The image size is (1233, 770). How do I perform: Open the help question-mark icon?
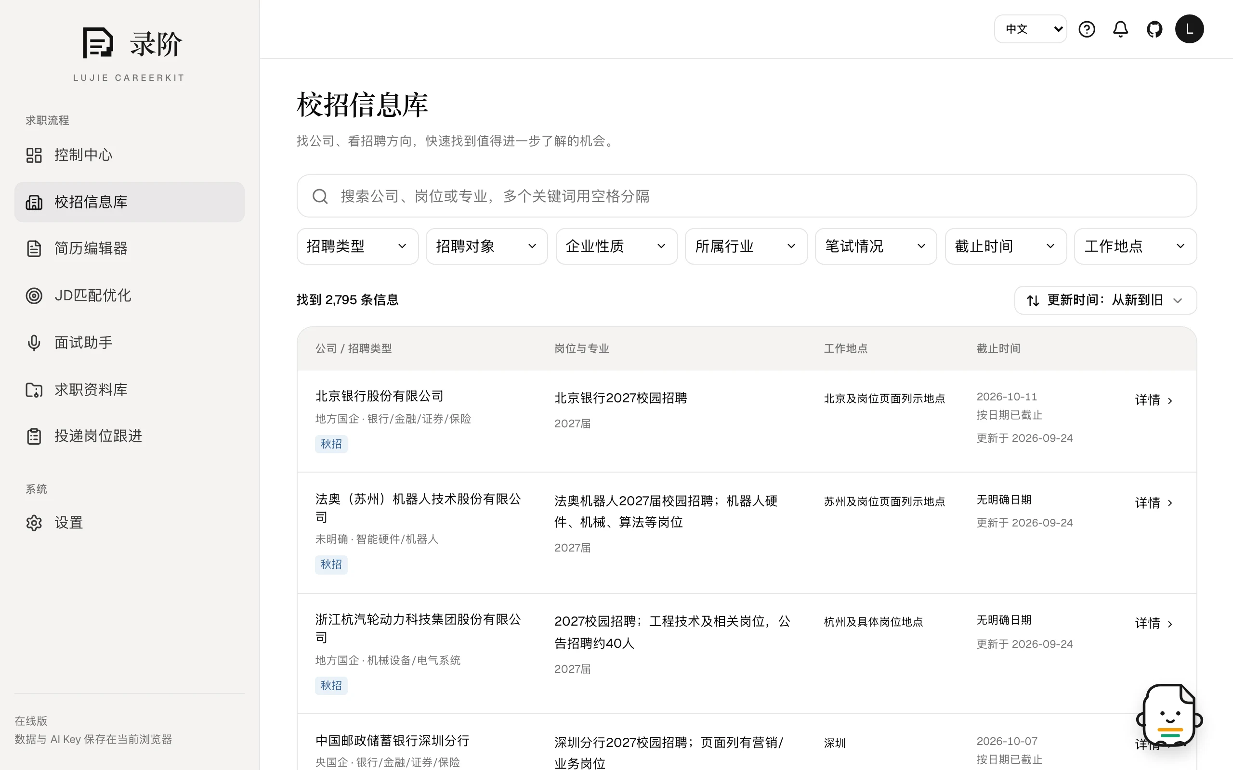(1086, 29)
